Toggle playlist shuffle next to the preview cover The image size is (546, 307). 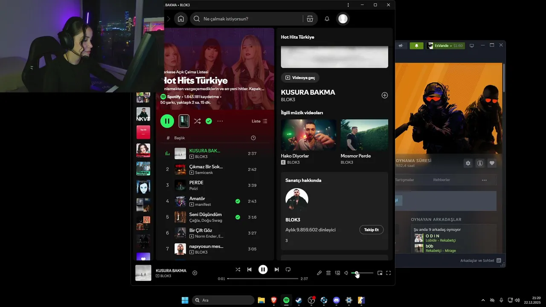pyautogui.click(x=197, y=121)
